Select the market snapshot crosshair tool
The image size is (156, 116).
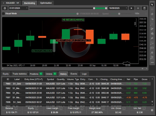click(152, 14)
